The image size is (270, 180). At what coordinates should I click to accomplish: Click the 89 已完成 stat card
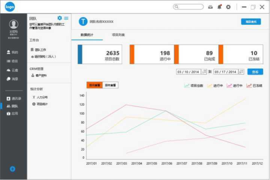tap(197, 54)
